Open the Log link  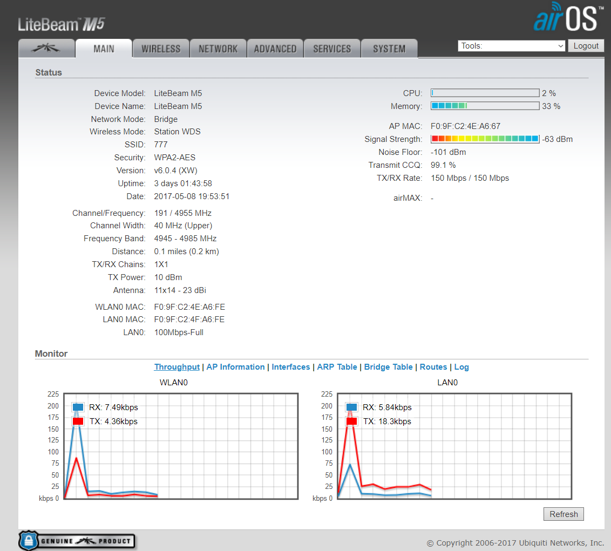pyautogui.click(x=461, y=367)
